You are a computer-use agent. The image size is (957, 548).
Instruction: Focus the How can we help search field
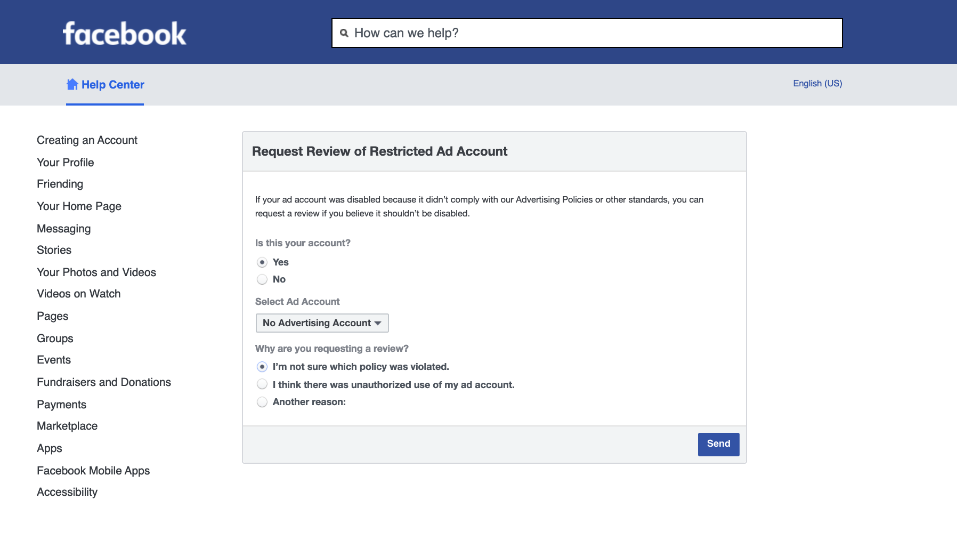tap(587, 33)
